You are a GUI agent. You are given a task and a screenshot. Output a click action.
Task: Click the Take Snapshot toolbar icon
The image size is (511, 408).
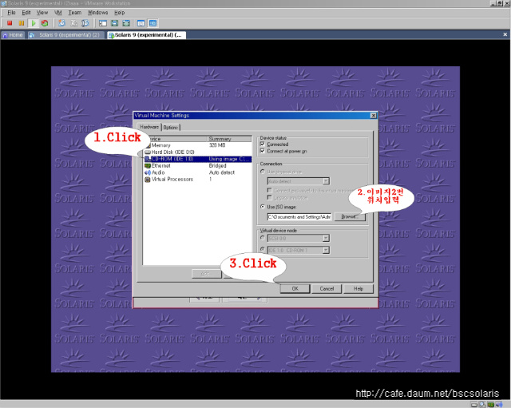(x=61, y=23)
